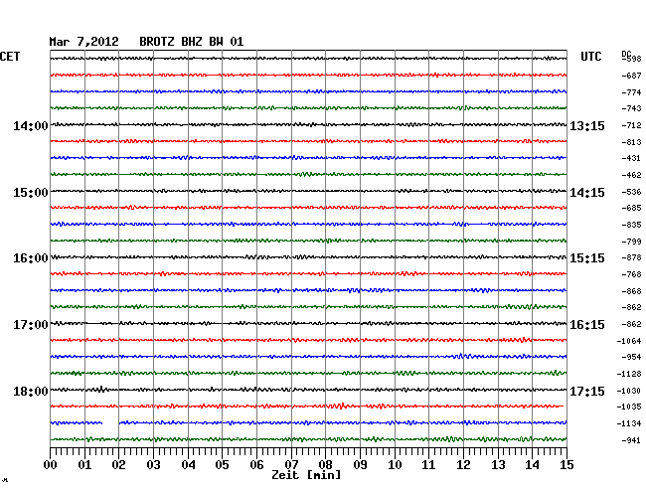The width and height of the screenshot is (646, 491).
Task: Click the 08 minute tick label
Action: tap(326, 465)
